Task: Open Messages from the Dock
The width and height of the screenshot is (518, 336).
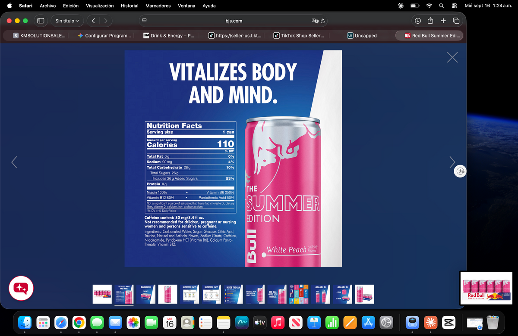Action: (97, 322)
